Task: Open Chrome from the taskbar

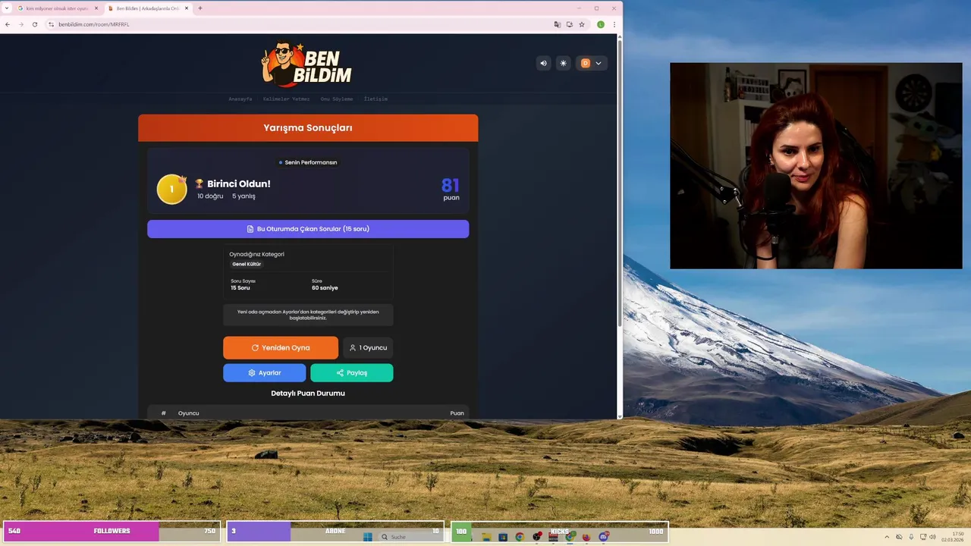Action: pyautogui.click(x=520, y=537)
